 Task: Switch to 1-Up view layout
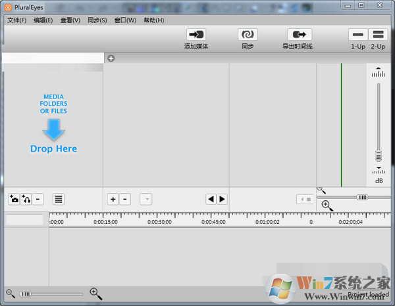click(358, 34)
